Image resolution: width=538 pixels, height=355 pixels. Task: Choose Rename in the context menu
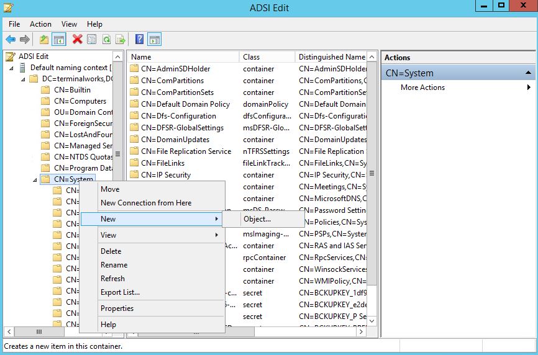(x=152, y=265)
